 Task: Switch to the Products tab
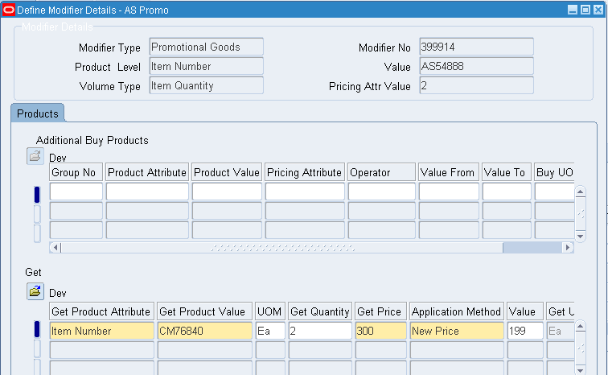pos(38,113)
